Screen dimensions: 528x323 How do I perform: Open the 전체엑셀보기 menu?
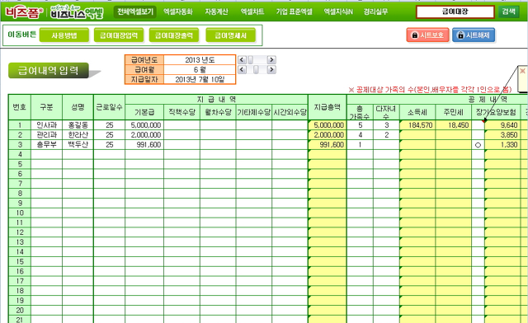point(135,12)
